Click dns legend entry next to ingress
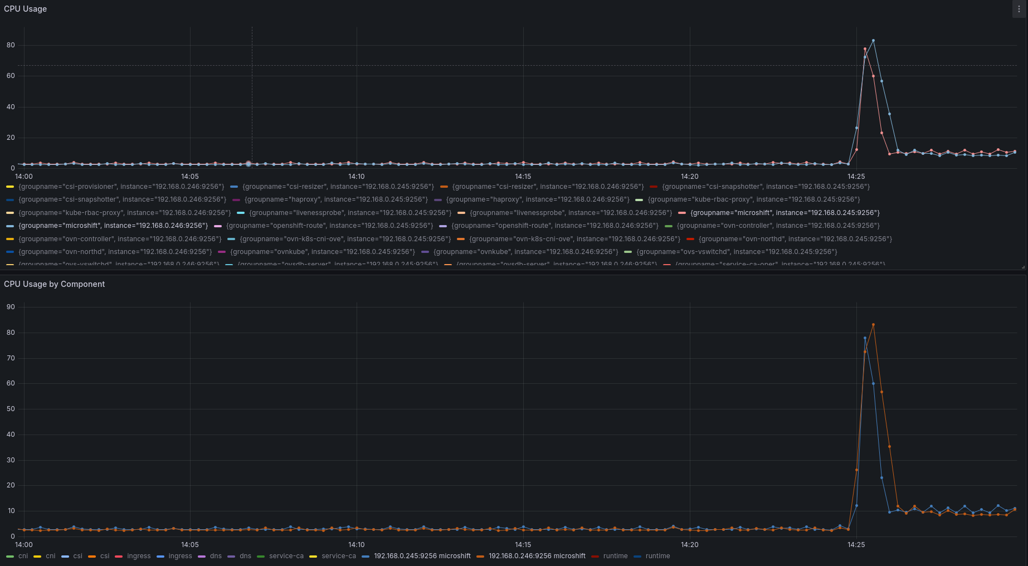Viewport: 1028px width, 566px height. click(216, 556)
